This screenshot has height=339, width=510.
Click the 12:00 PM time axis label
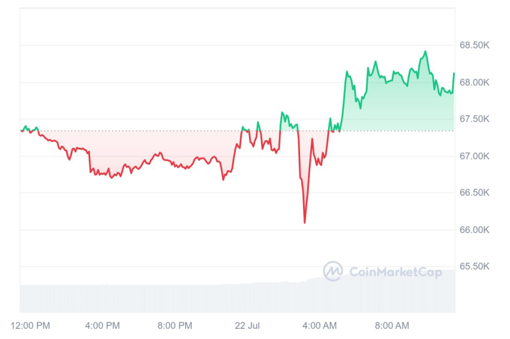click(x=30, y=325)
